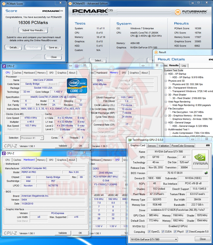
Task: Click the '16306 PCMarks' score text
Action: (33, 23)
